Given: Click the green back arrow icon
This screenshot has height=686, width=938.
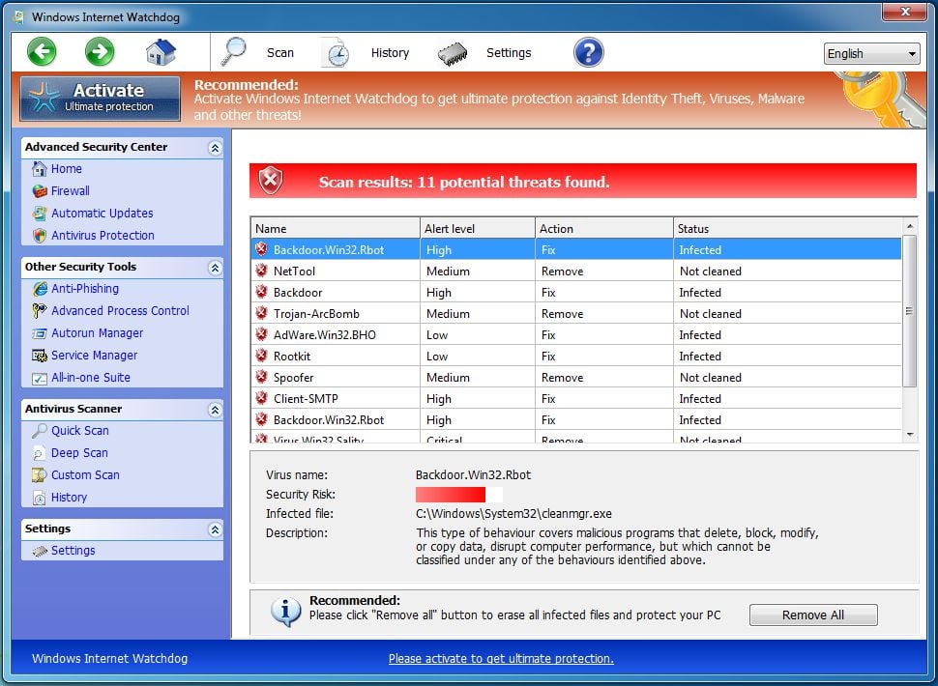Looking at the screenshot, I should point(42,52).
